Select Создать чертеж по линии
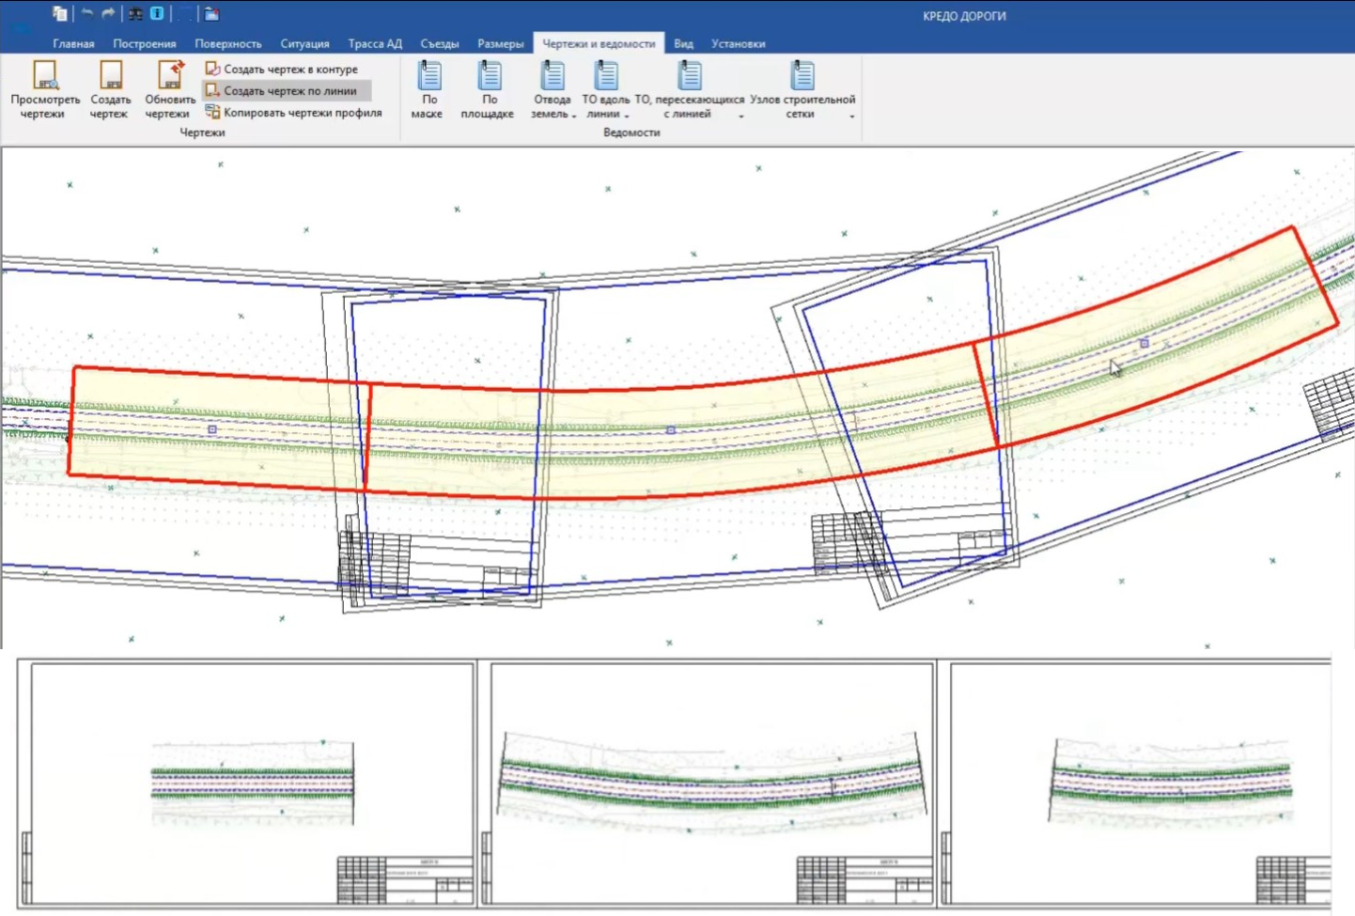This screenshot has width=1355, height=916. tap(281, 90)
